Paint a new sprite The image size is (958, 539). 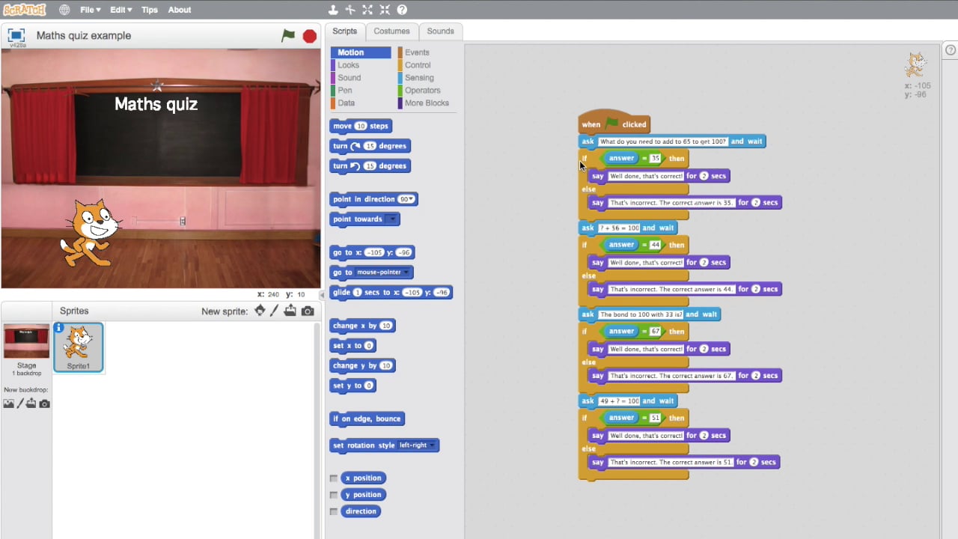click(274, 311)
